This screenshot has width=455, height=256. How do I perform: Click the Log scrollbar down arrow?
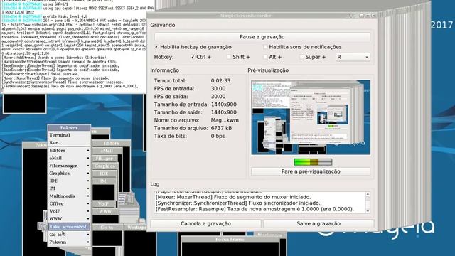[368, 211]
